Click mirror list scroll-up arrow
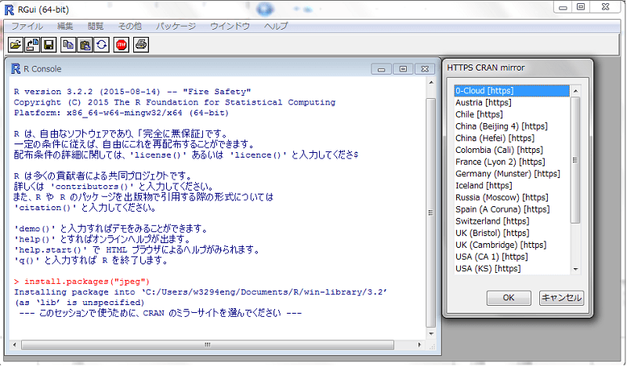This screenshot has width=627, height=367. pos(575,91)
